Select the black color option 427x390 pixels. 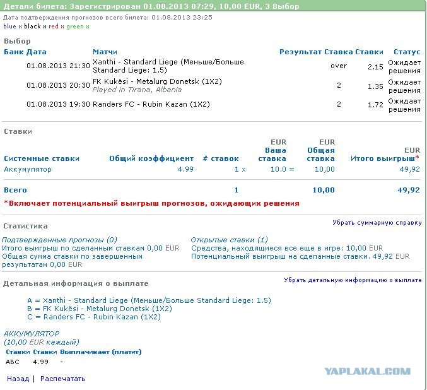click(x=32, y=27)
